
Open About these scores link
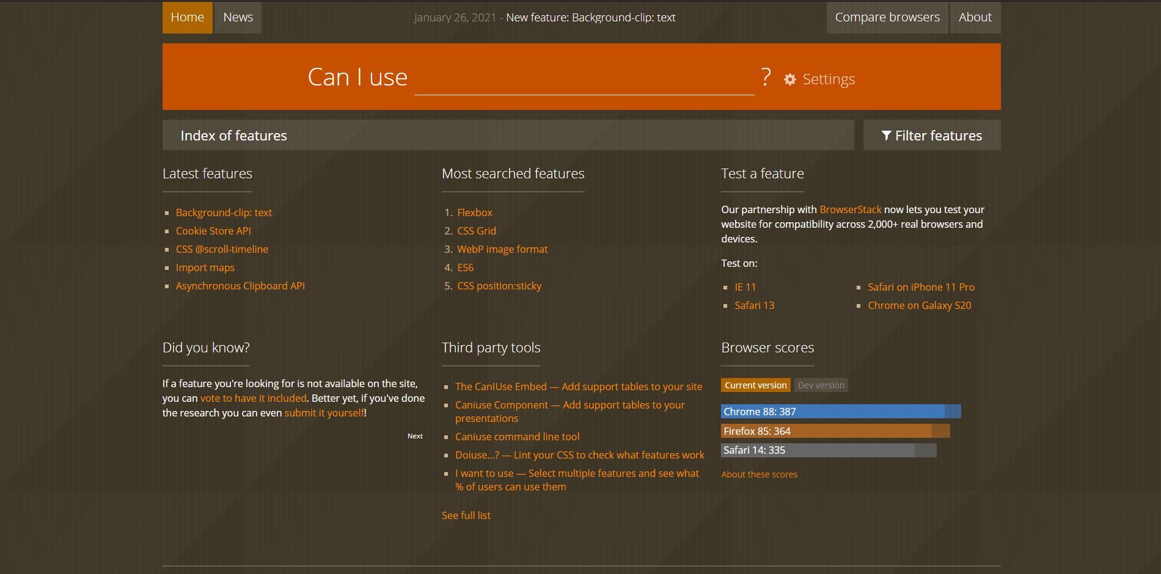pos(759,474)
